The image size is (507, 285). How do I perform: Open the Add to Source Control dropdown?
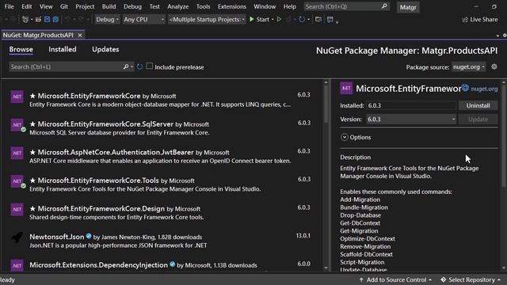coord(395,279)
